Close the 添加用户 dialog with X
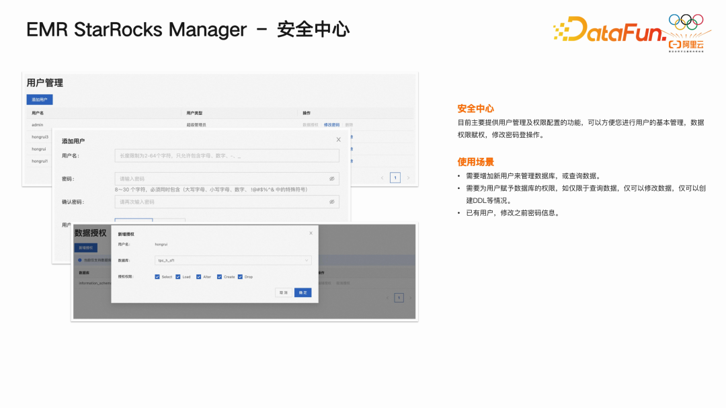Viewport: 726px width, 408px height. click(338, 139)
